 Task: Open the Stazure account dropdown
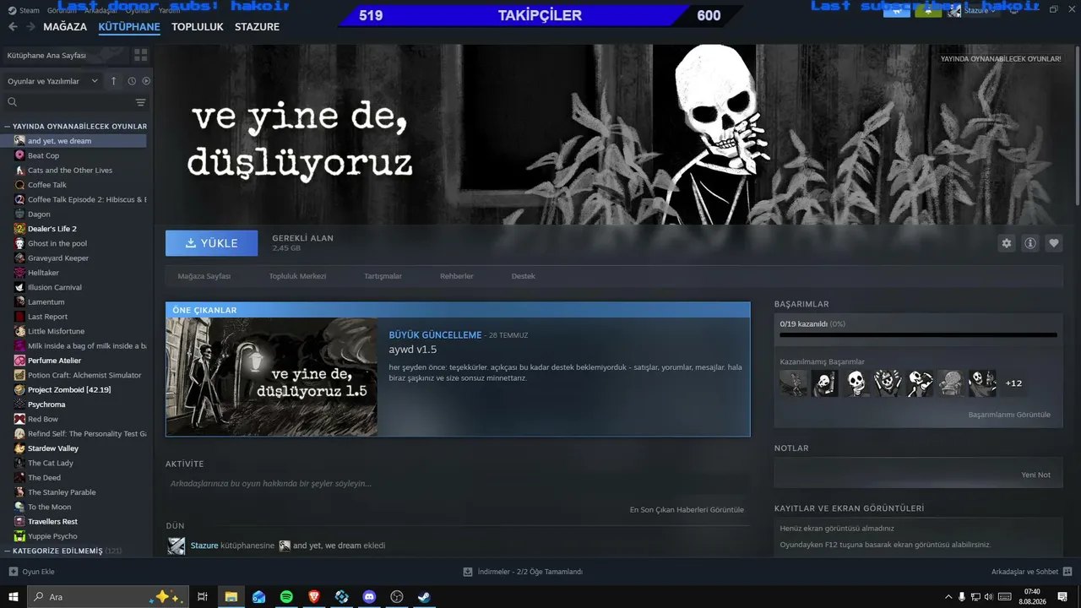point(979,10)
